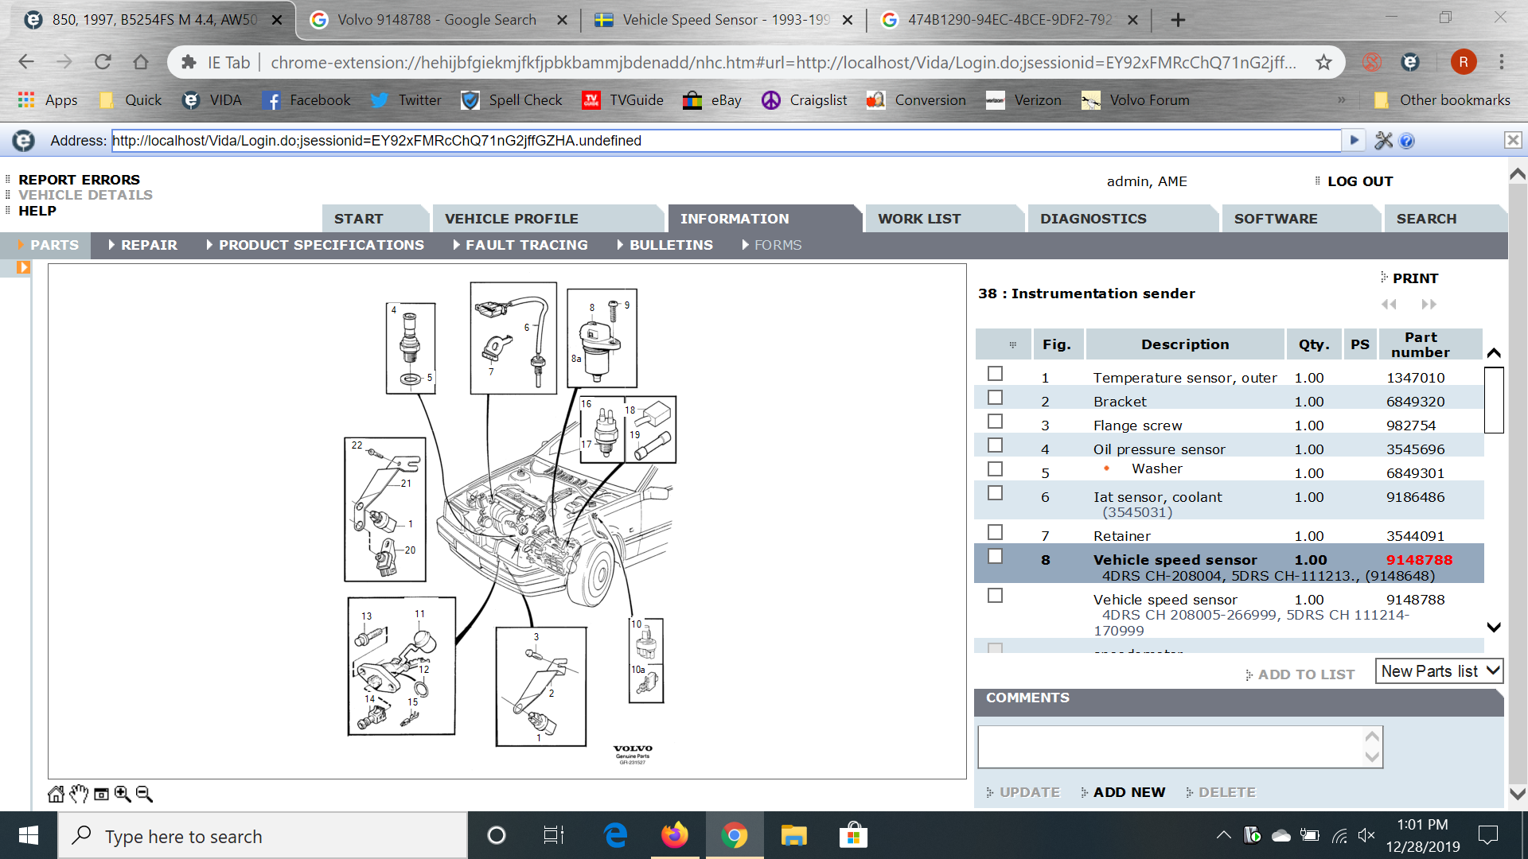Click ADD NEW comment button
Screen dimensions: 1528x859
tap(1128, 792)
